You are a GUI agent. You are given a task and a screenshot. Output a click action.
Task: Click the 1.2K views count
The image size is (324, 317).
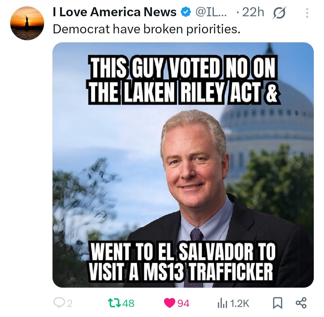pyautogui.click(x=239, y=303)
